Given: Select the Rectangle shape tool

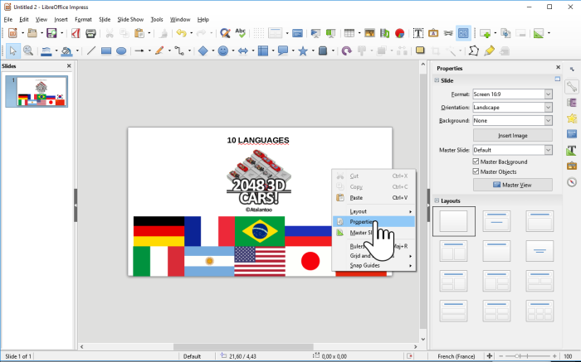Looking at the screenshot, I should coord(106,51).
